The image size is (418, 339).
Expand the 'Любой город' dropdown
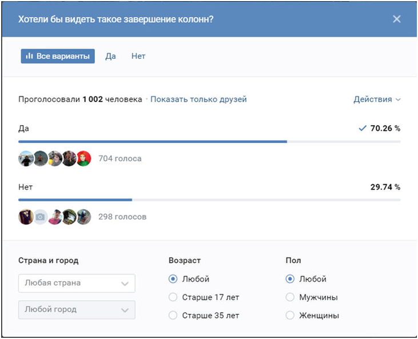point(77,309)
